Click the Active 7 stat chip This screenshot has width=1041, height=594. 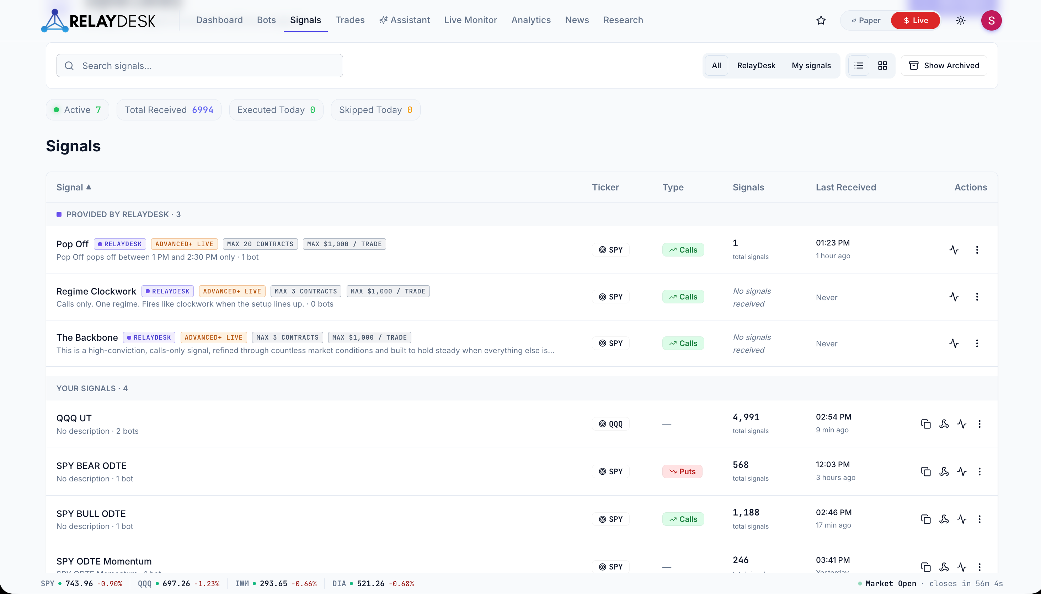pos(78,110)
